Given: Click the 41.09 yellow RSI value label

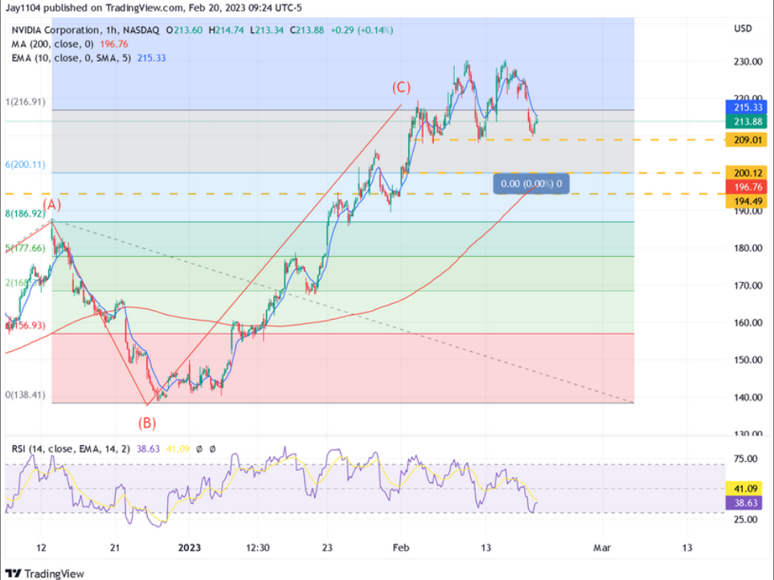Looking at the screenshot, I should coord(746,488).
